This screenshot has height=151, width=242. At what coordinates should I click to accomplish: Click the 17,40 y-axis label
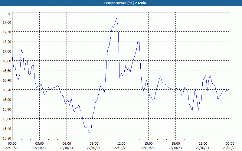pyautogui.click(x=7, y=32)
